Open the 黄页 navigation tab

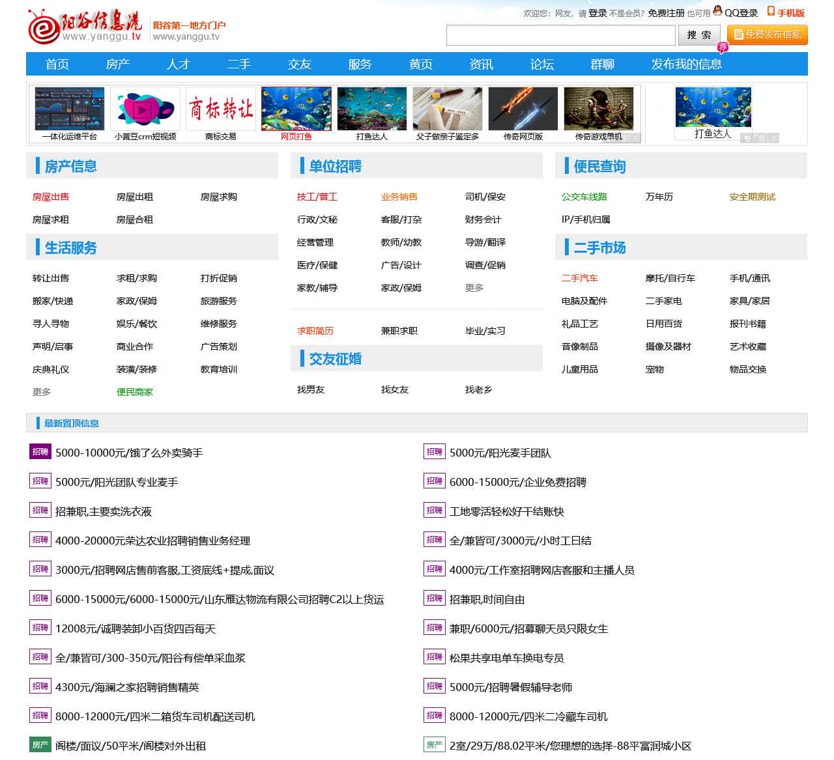[x=420, y=64]
